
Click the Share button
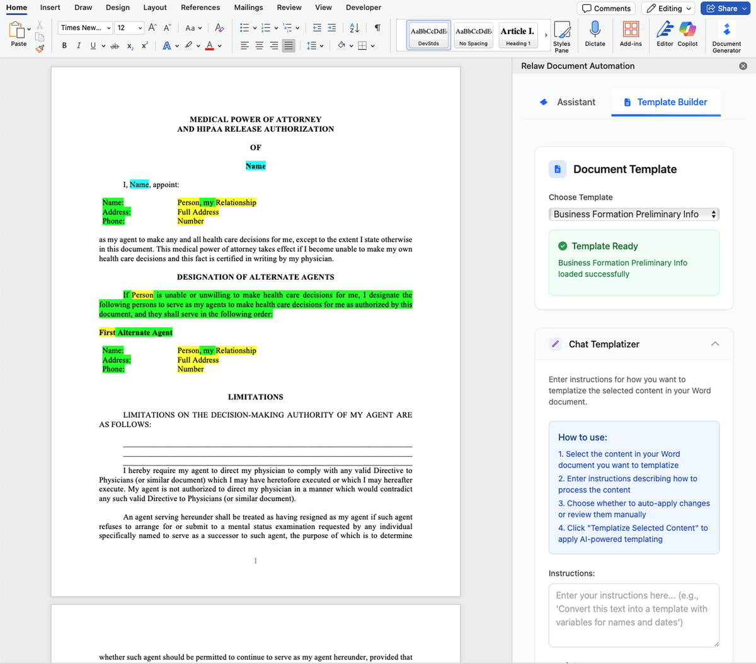[726, 8]
